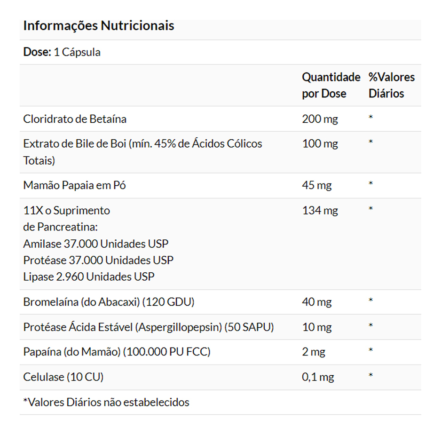Click the Dose: 1 Cápsula text
The width and height of the screenshot is (441, 435).
pos(62,52)
